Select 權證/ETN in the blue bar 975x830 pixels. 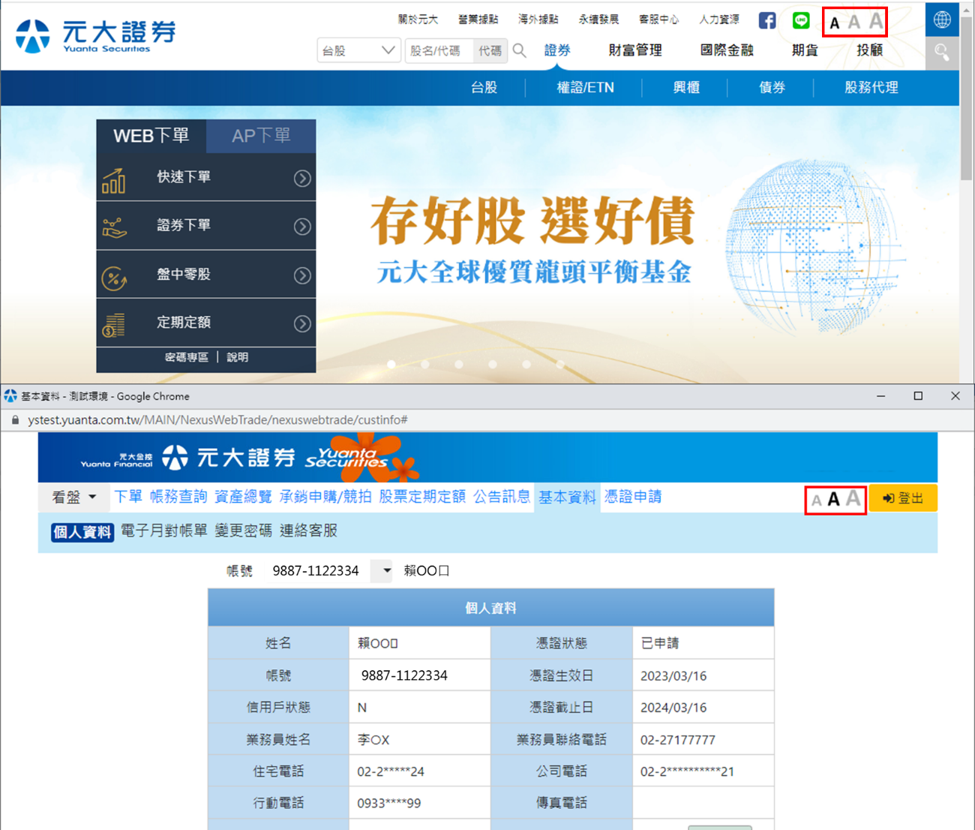point(585,88)
